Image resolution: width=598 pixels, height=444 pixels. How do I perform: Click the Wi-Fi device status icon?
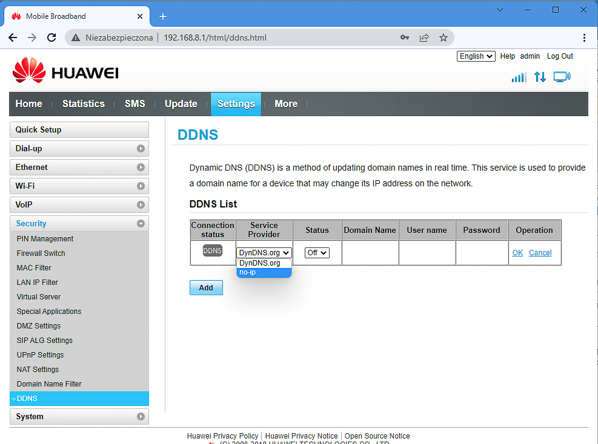[x=561, y=77]
